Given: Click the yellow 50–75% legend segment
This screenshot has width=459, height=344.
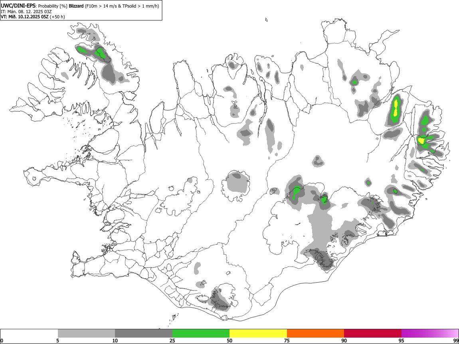Looking at the screenshot, I should (258, 334).
